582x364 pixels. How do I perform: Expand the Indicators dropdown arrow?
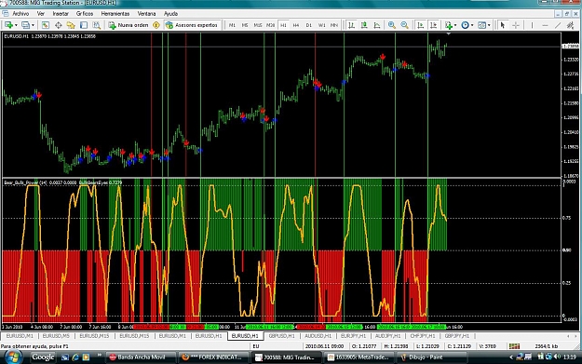pos(455,25)
